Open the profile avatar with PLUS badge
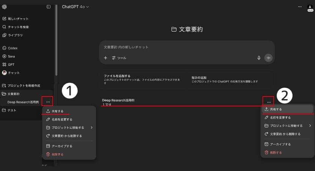The height and width of the screenshot is (171, 315). click(x=310, y=8)
